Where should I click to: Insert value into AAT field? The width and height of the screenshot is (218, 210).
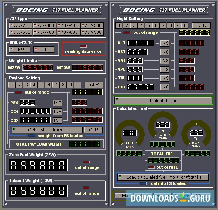165,61
